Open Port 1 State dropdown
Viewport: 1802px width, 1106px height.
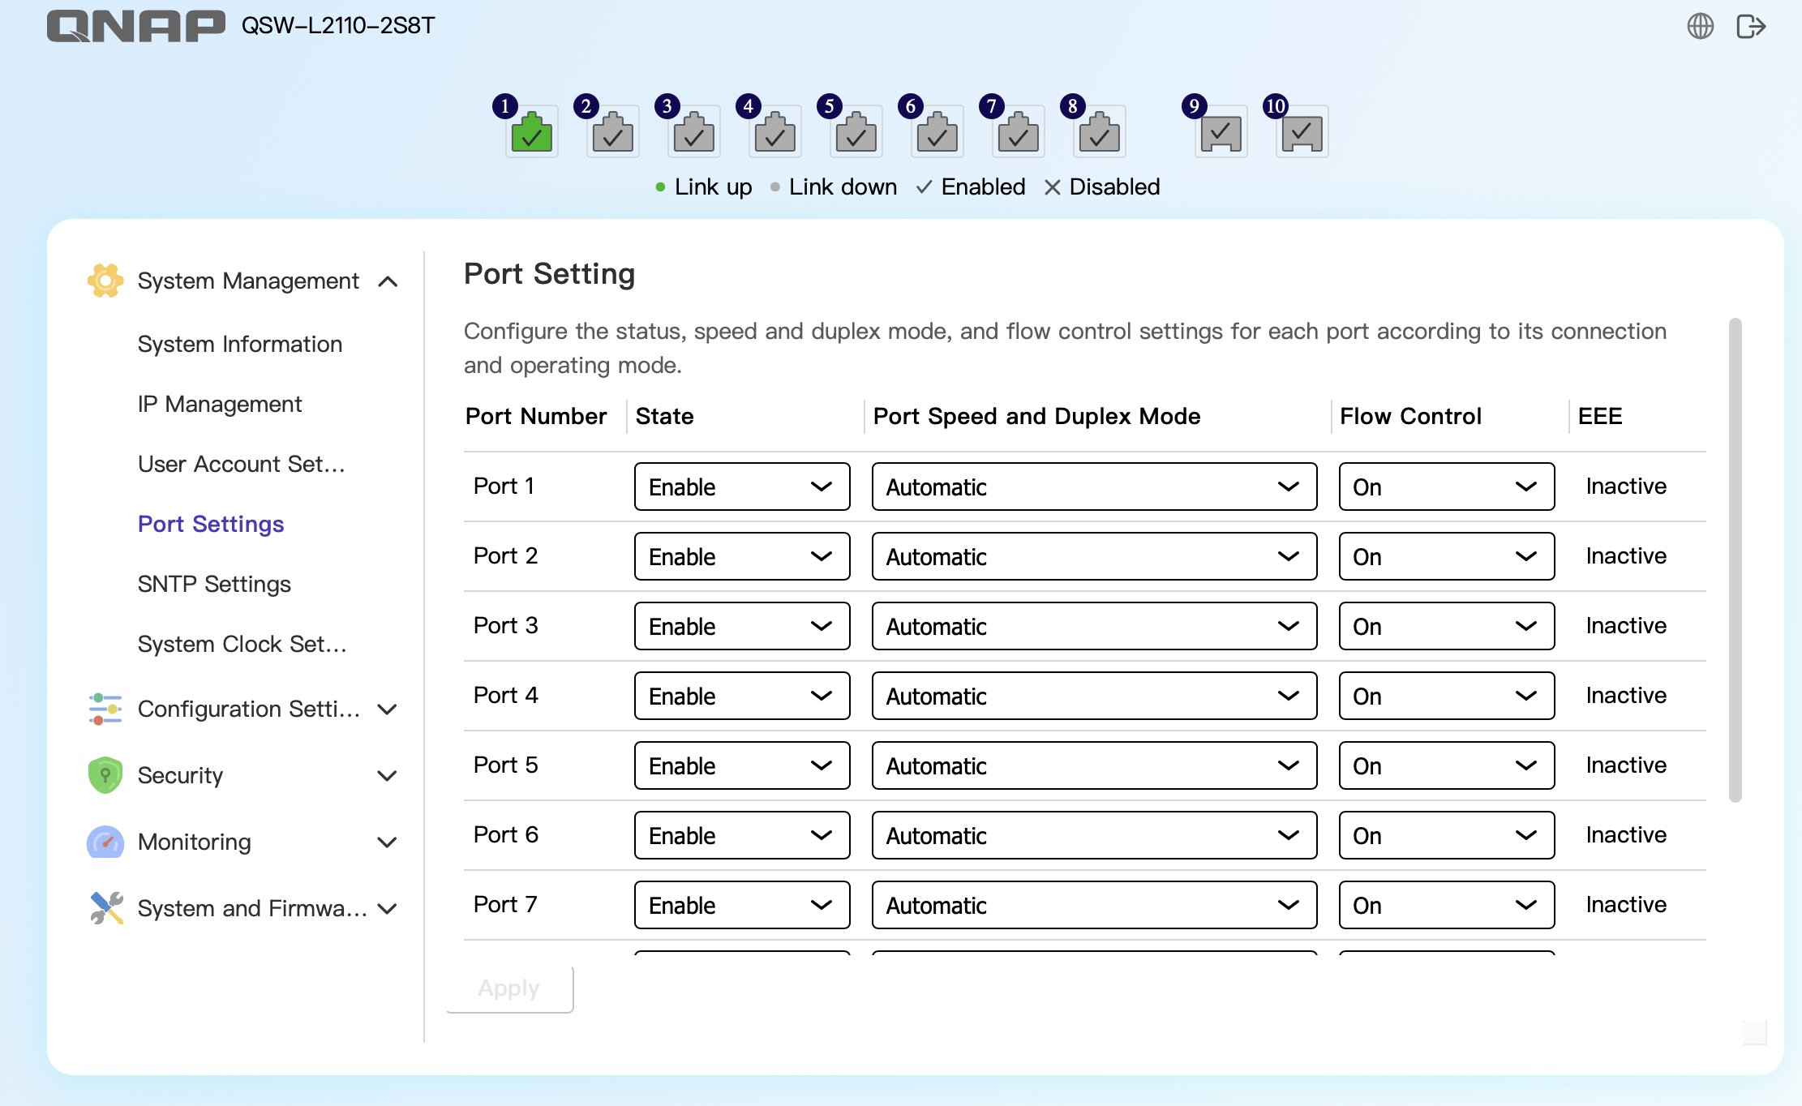pyautogui.click(x=742, y=487)
